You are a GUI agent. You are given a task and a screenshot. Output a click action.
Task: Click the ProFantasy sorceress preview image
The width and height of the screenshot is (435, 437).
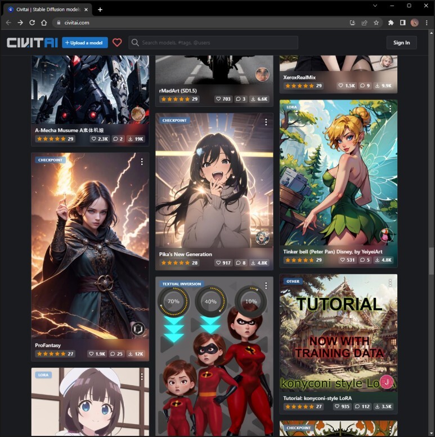[90, 246]
